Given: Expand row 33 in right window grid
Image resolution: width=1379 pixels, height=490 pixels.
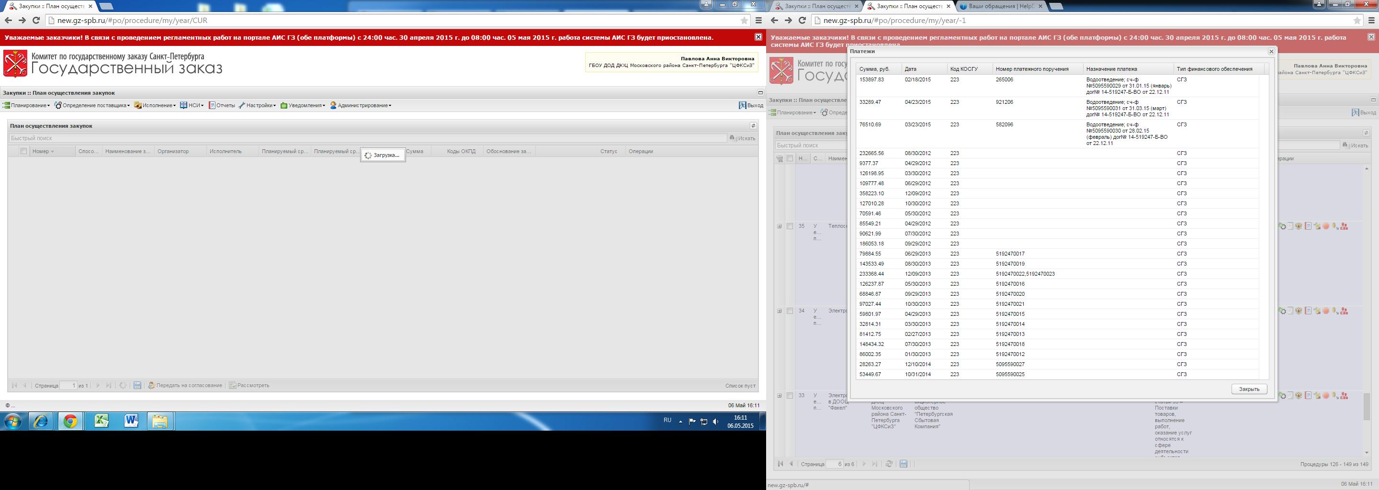Looking at the screenshot, I should point(780,395).
